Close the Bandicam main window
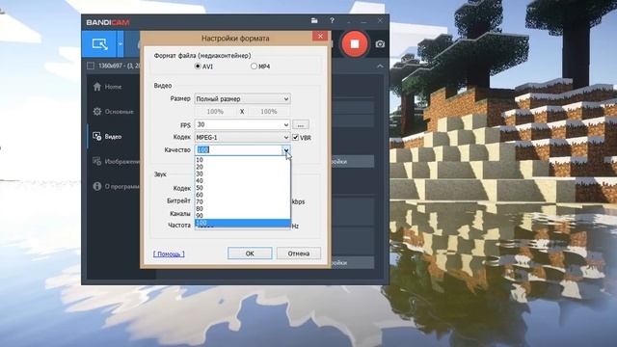The width and height of the screenshot is (617, 347). 380,20
